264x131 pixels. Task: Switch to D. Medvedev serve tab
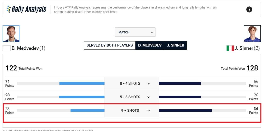[x=150, y=45]
